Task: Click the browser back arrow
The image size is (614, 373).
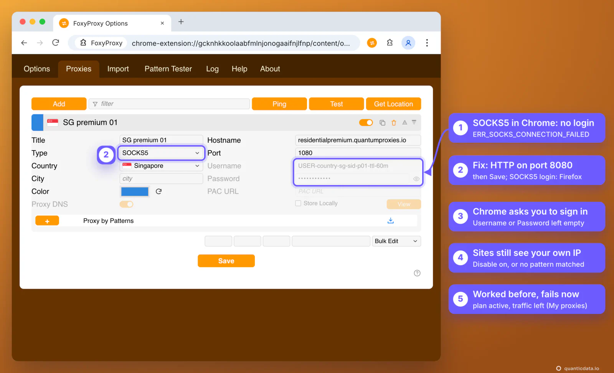Action: click(24, 43)
